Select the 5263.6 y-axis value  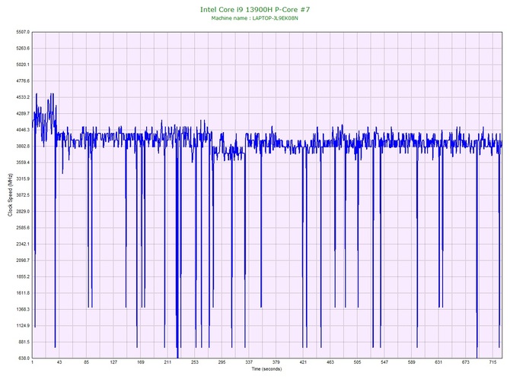(23, 49)
